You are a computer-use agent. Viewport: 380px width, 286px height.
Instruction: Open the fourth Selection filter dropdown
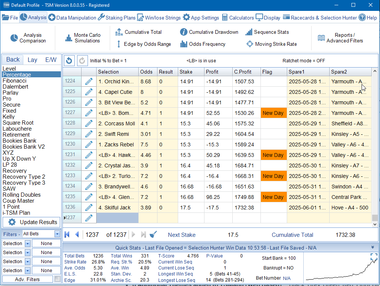28,270
